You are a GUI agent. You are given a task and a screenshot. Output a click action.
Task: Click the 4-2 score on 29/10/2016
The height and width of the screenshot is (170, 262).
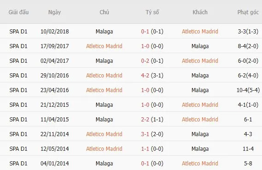pyautogui.click(x=145, y=75)
